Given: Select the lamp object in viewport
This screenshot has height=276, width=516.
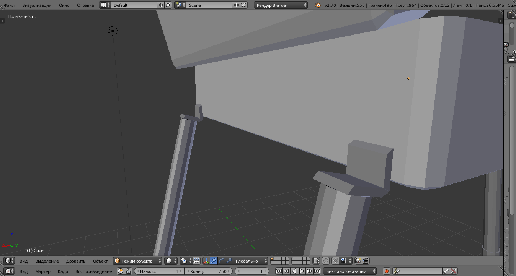Looking at the screenshot, I should pyautogui.click(x=113, y=31).
